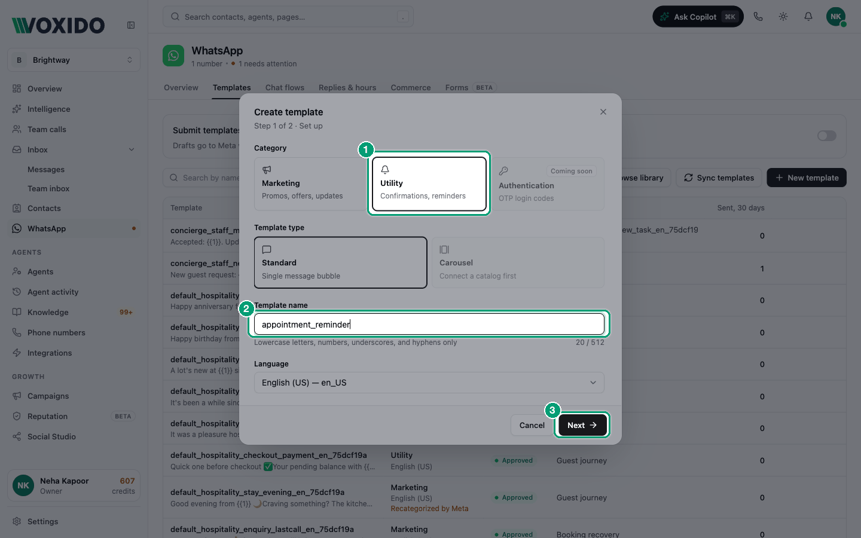Open Agents in the sidebar

[x=74, y=271]
